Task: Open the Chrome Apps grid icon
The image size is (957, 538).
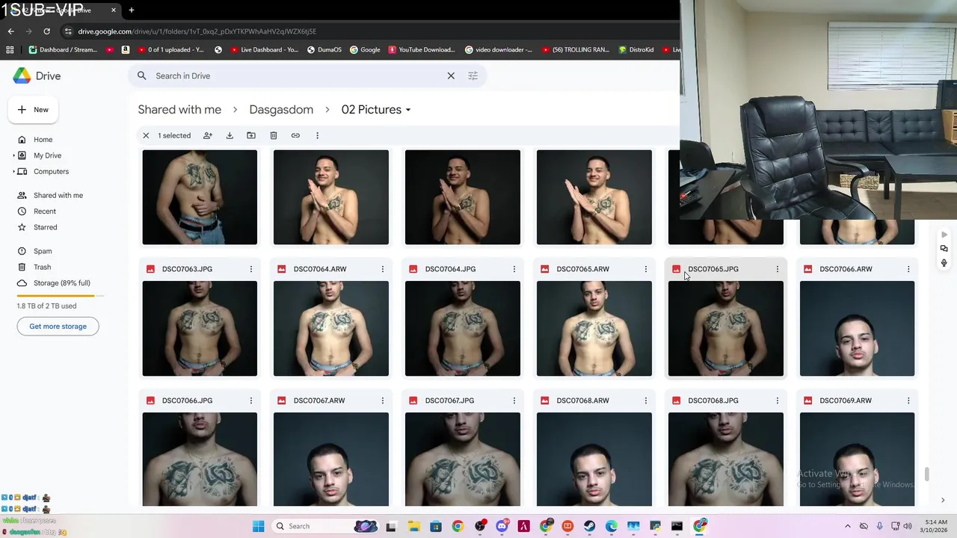Action: coord(10,50)
